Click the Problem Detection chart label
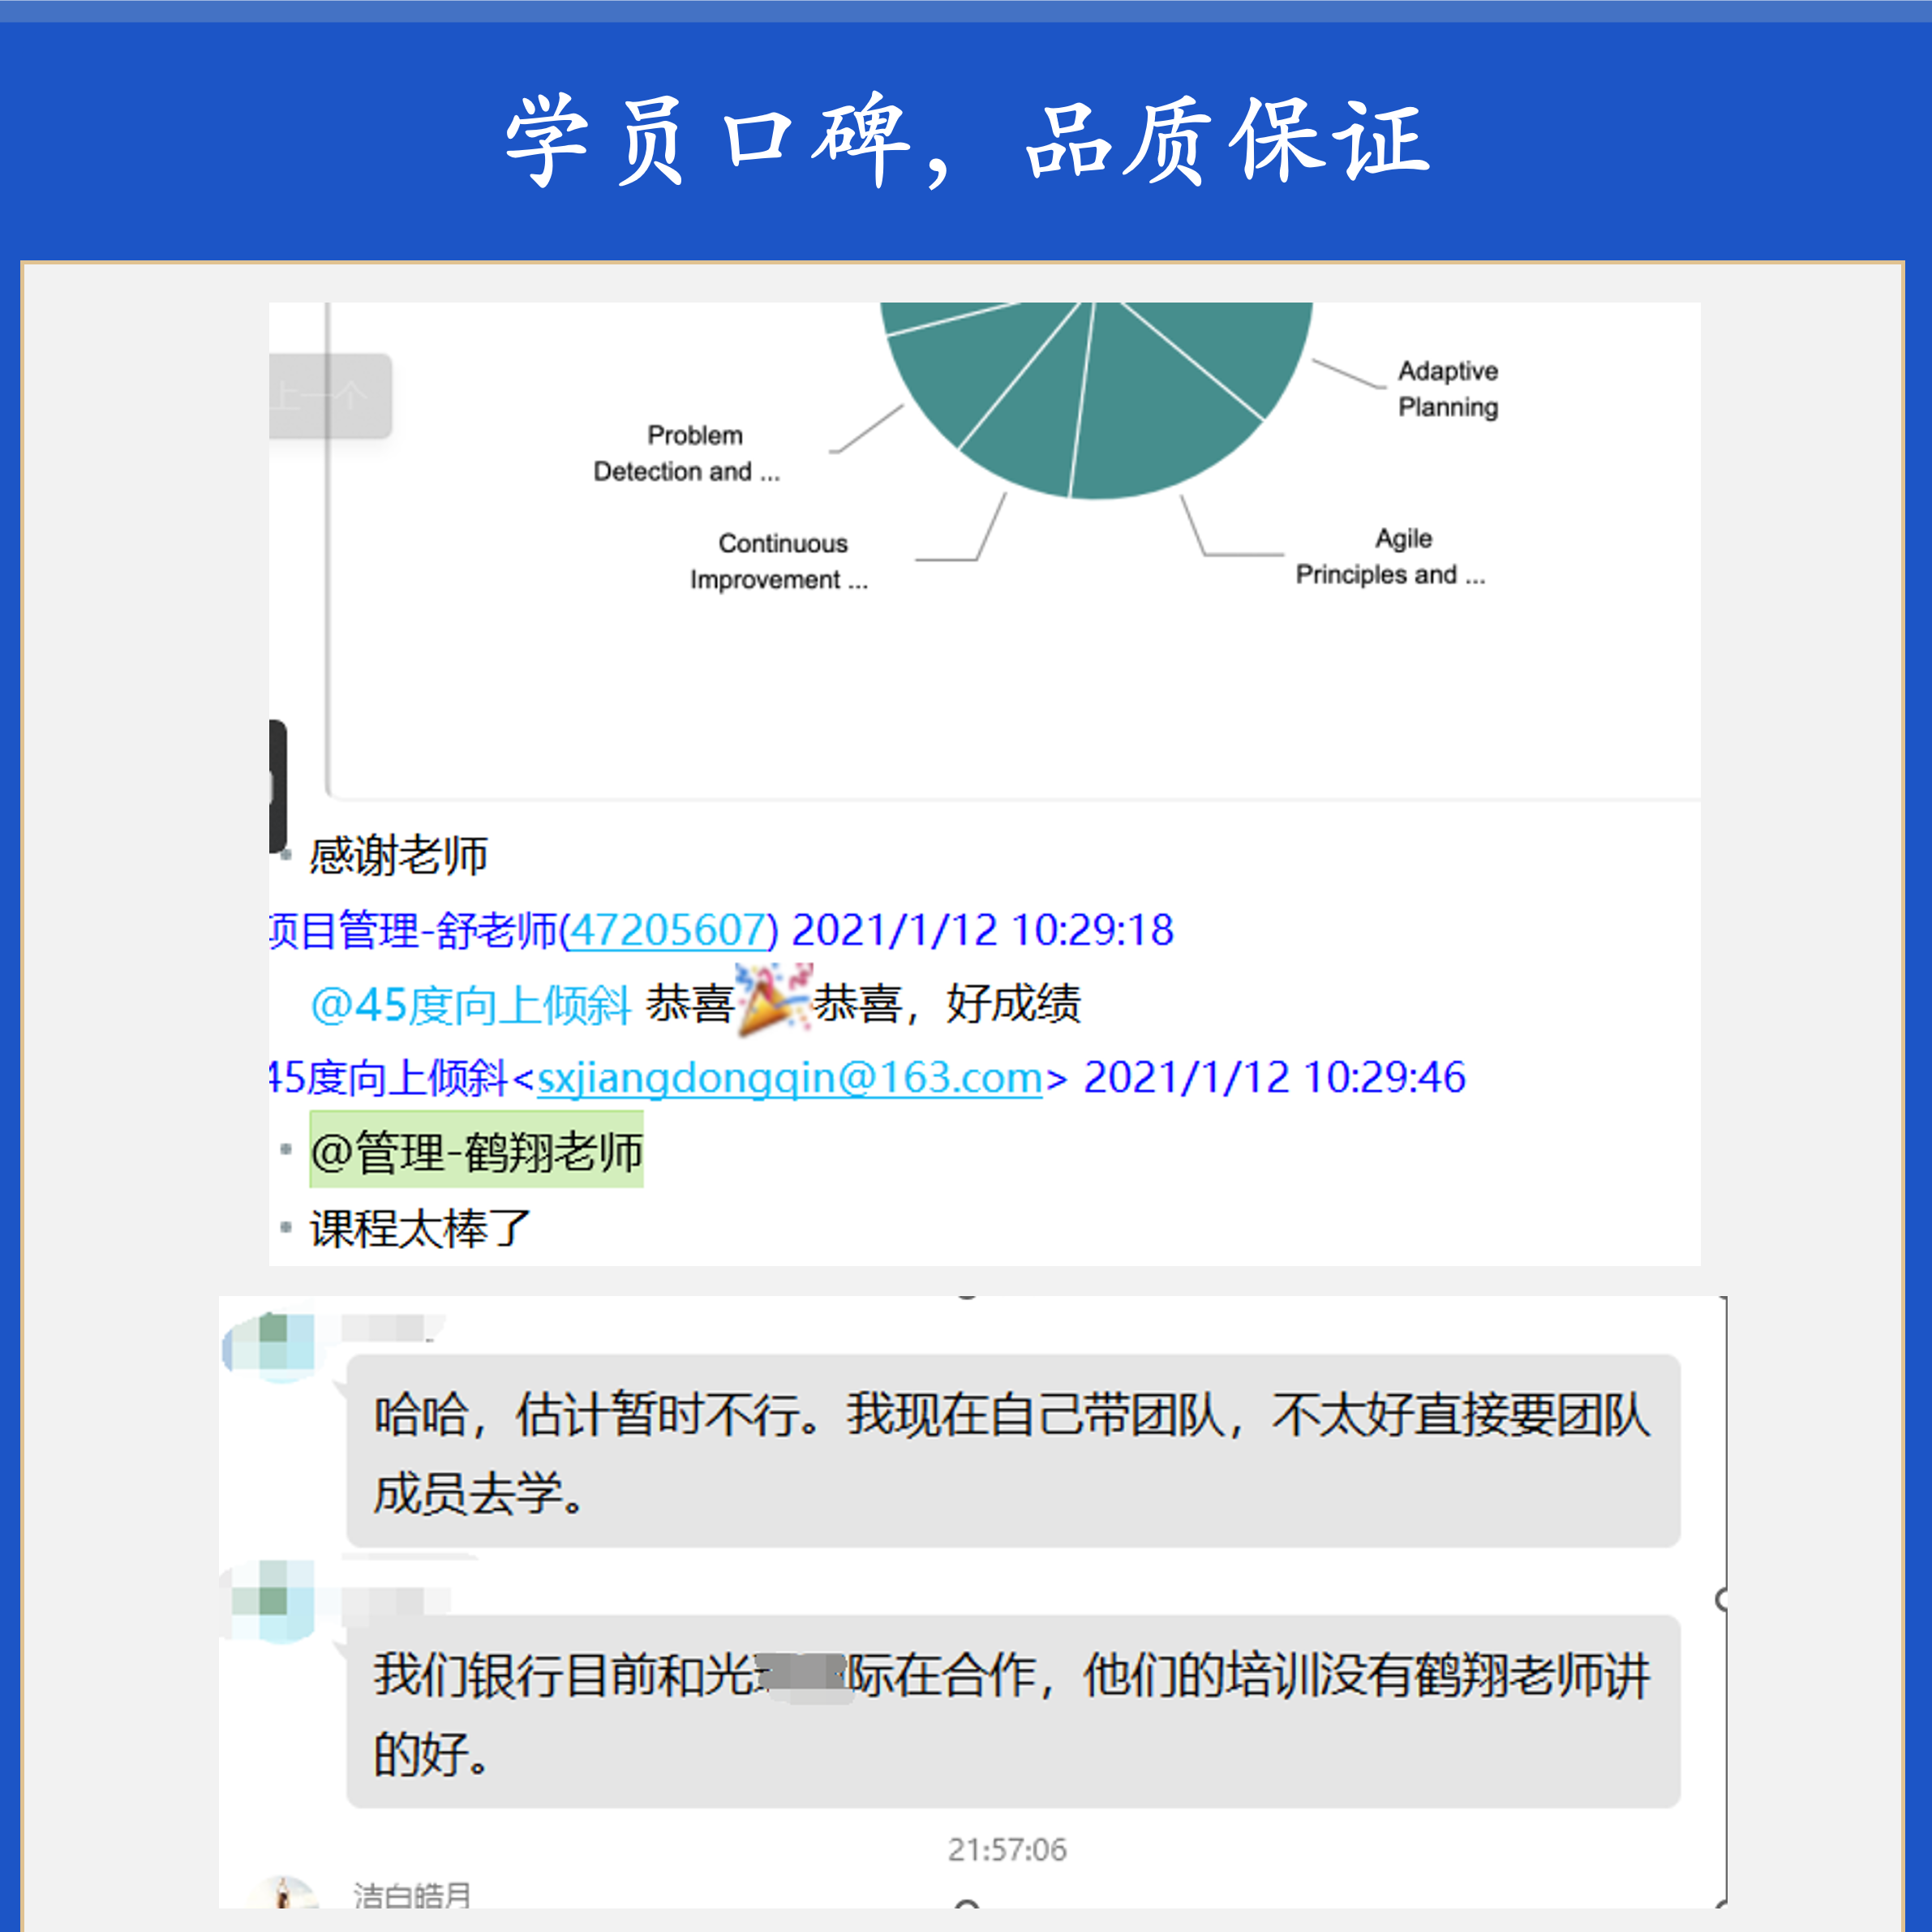1932x1932 pixels. (x=688, y=453)
